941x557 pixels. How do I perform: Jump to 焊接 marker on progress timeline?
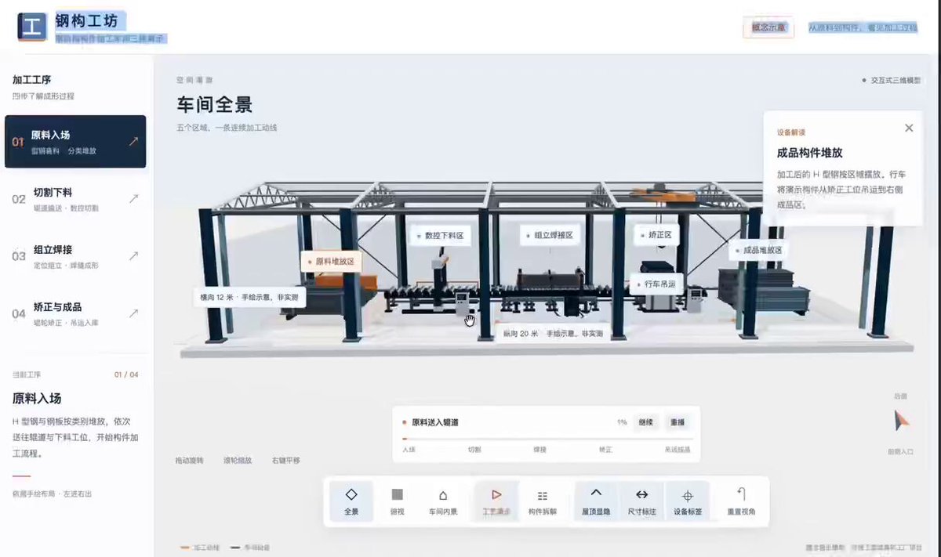click(540, 450)
